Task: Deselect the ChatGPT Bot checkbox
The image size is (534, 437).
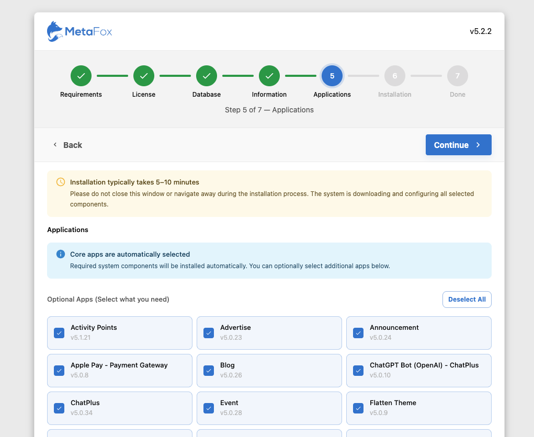Action: coord(358,371)
